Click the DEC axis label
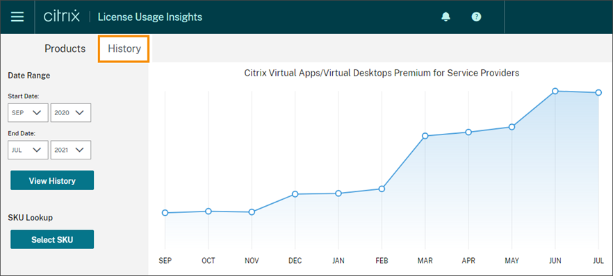Viewport: 613px width, 276px height. (x=295, y=261)
